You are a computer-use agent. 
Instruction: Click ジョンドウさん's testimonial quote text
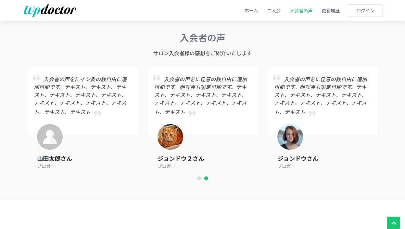pos(321,95)
